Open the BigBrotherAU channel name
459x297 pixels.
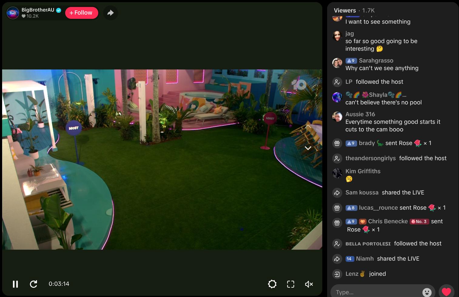point(38,10)
